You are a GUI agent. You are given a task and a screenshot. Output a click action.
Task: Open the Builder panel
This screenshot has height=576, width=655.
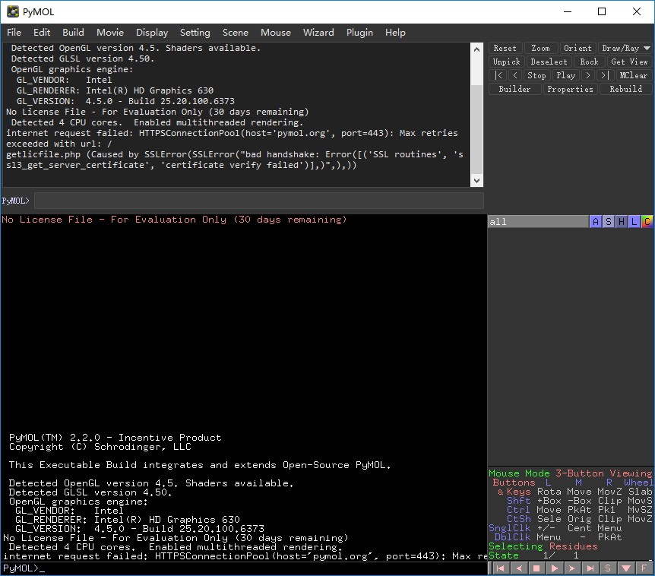click(x=514, y=89)
